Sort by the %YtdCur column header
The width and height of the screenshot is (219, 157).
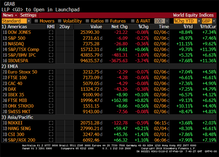point(208,27)
